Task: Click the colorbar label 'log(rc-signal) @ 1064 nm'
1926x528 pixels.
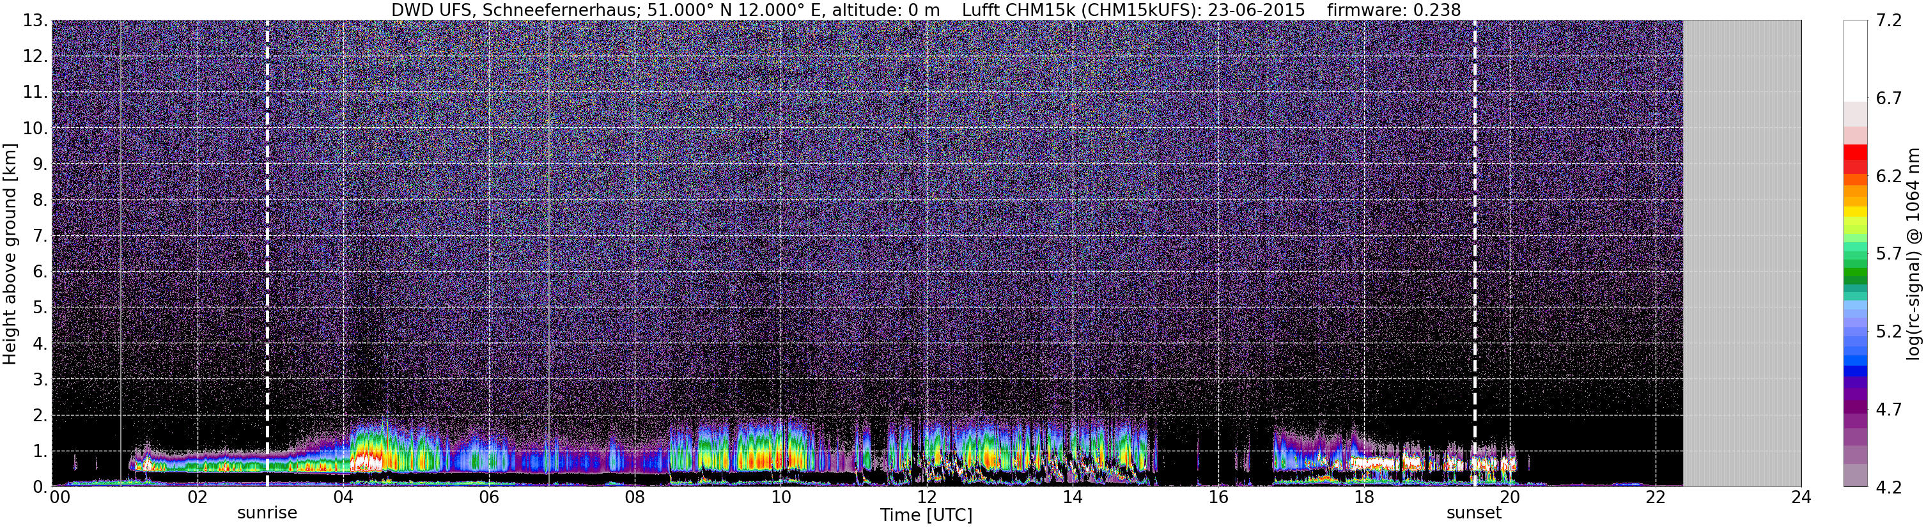Action: [x=1914, y=254]
